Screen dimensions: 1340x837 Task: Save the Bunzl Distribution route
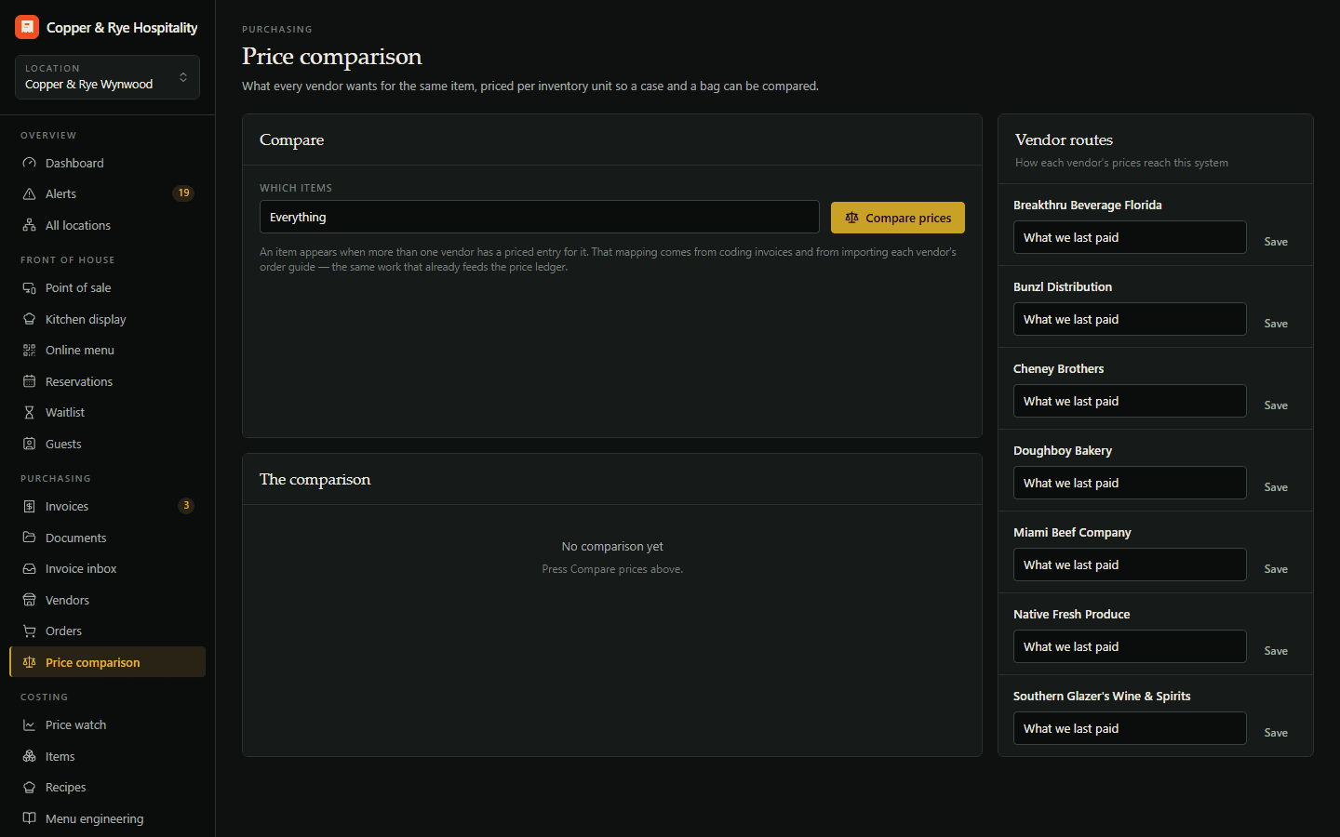(x=1276, y=324)
